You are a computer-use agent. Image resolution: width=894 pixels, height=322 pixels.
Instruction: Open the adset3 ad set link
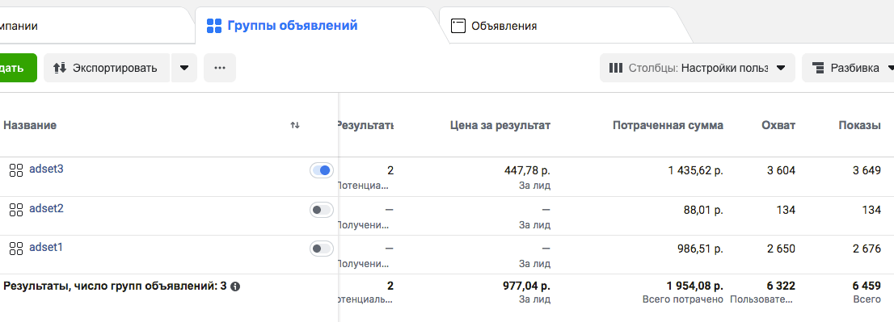[46, 169]
